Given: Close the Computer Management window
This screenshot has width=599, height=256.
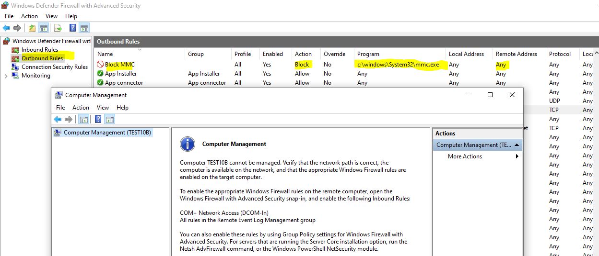Looking at the screenshot, I should point(512,95).
